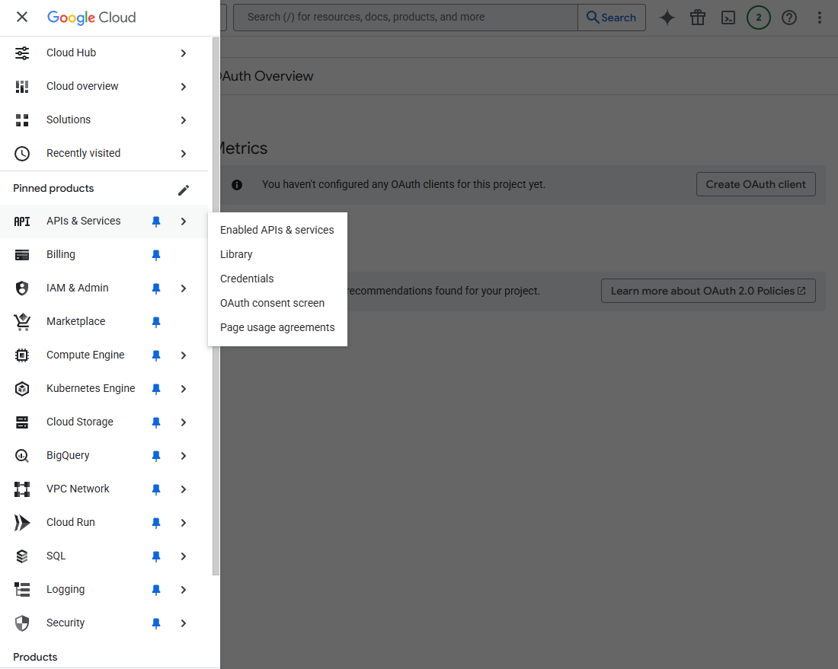The image size is (838, 669).
Task: Unpin VPC Network from pinned products
Action: pyautogui.click(x=156, y=489)
